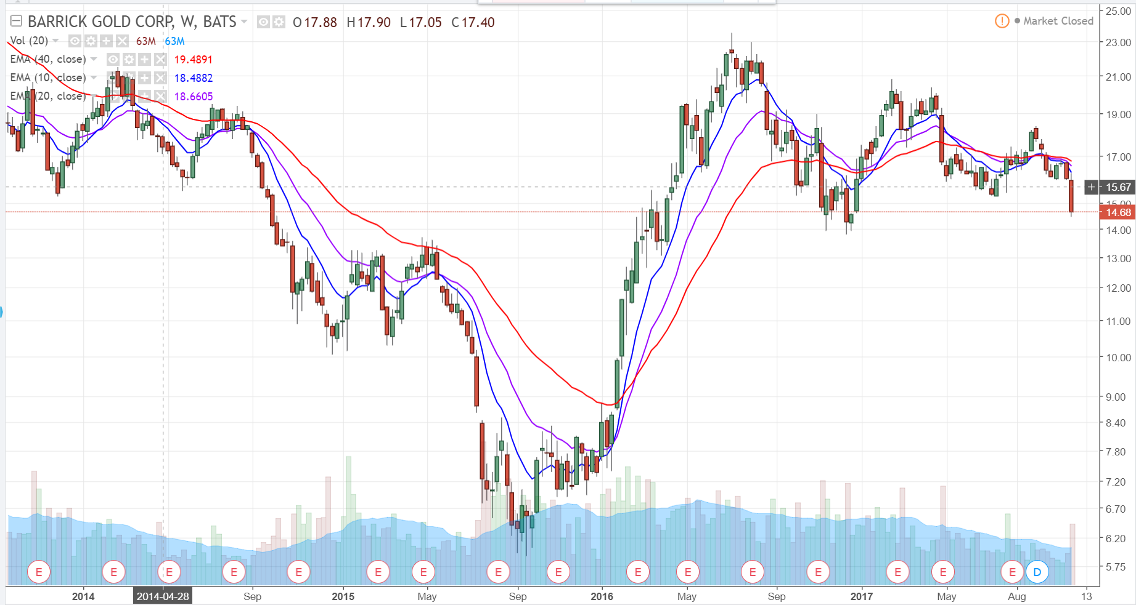1136x605 pixels.
Task: Expand the Vol (20) indicator dropdown arrow
Action: 56,41
